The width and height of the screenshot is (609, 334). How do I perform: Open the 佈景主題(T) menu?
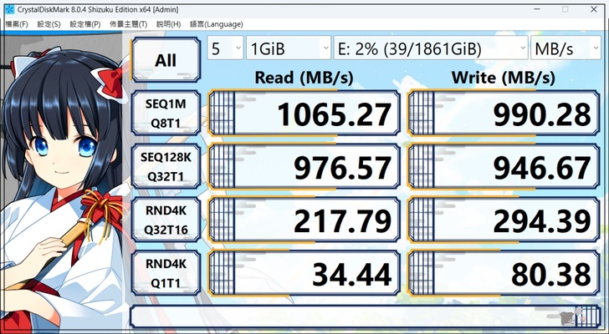coord(128,24)
